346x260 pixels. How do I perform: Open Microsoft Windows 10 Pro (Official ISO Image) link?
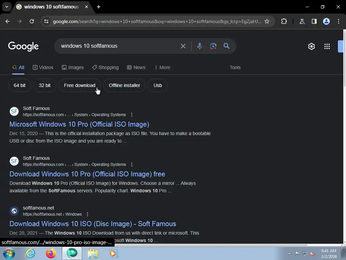tap(79, 124)
